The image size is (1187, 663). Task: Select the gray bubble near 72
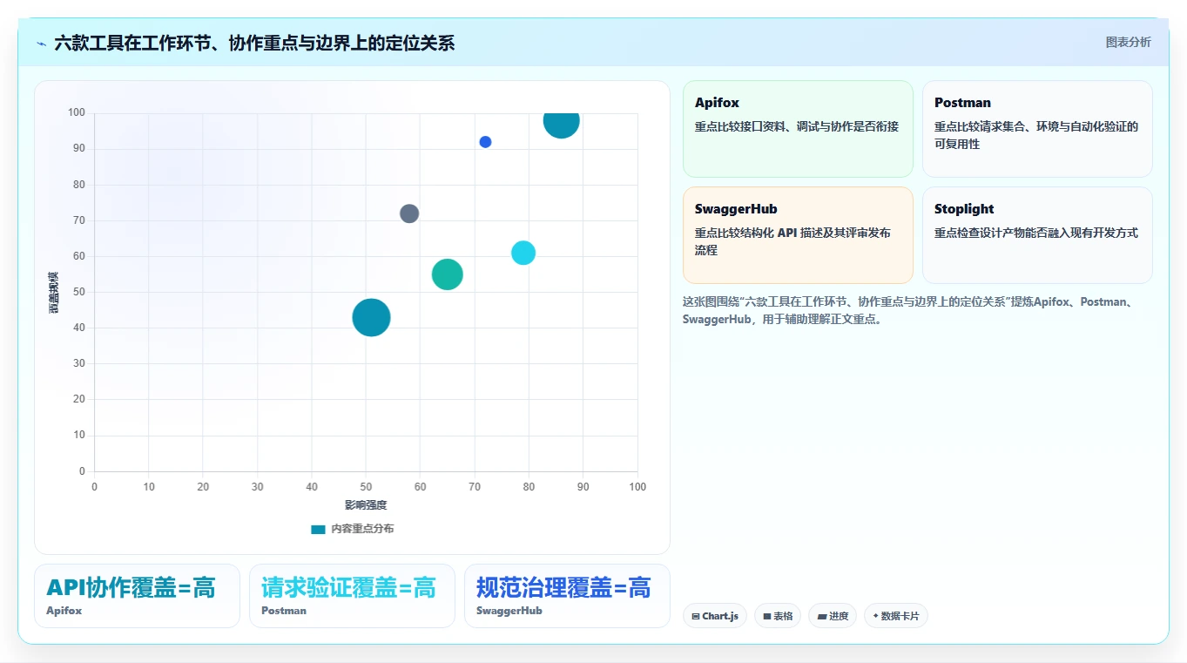[x=409, y=213]
